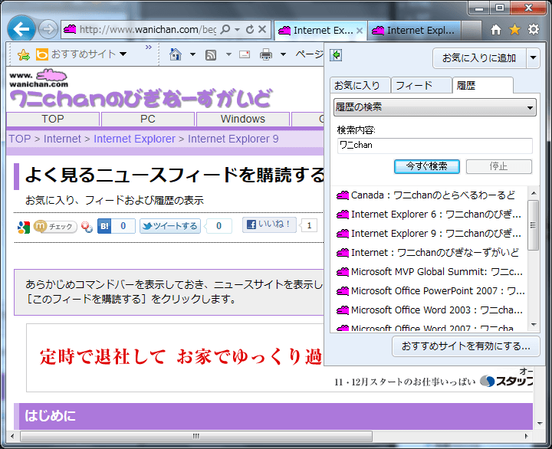Expand the favorites bar overflow chevron

click(149, 48)
